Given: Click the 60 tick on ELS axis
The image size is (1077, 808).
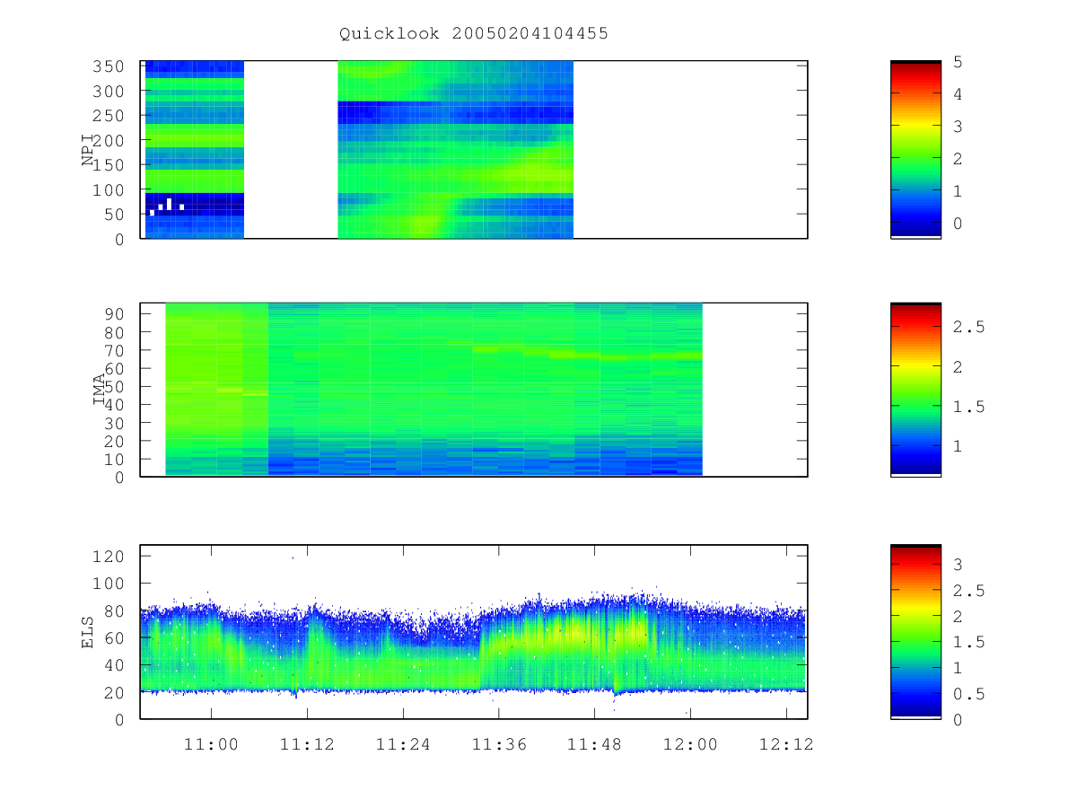Looking at the screenshot, I should (x=115, y=637).
